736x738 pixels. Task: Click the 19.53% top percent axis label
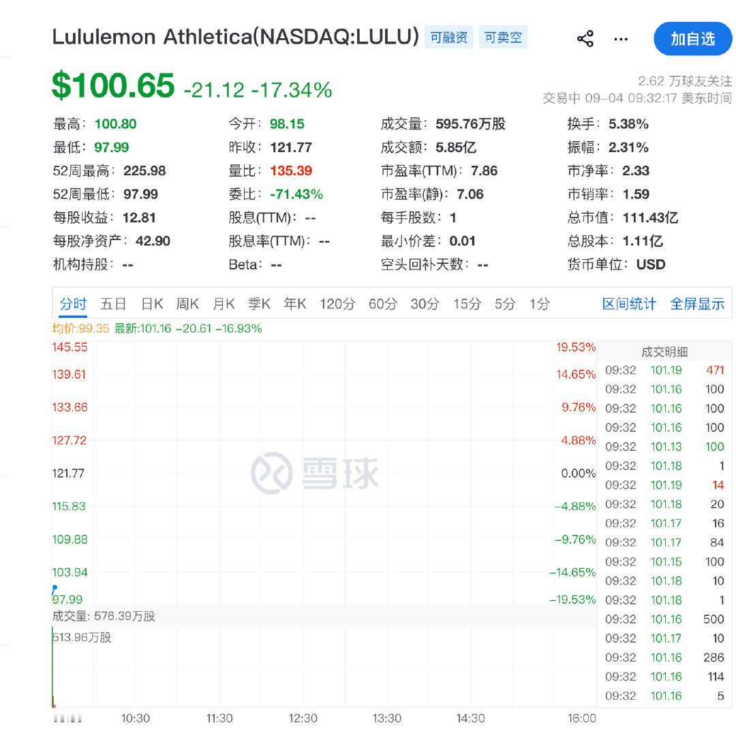(576, 347)
